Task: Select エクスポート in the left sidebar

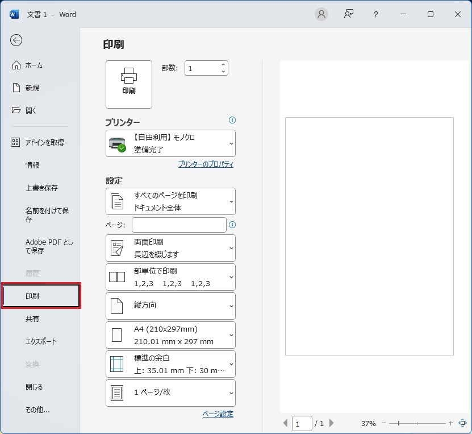Action: [41, 341]
